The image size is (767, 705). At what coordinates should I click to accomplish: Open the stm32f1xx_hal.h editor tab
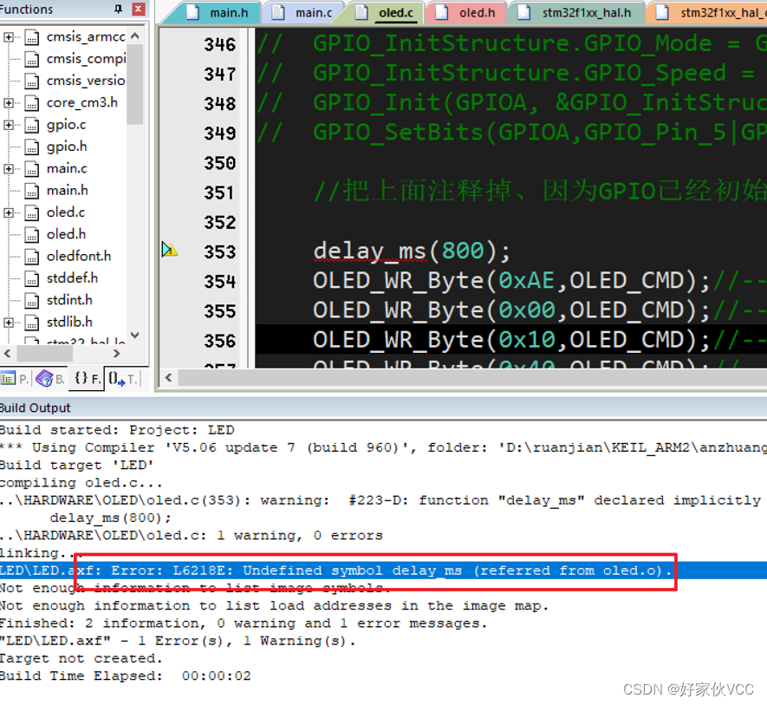575,12
